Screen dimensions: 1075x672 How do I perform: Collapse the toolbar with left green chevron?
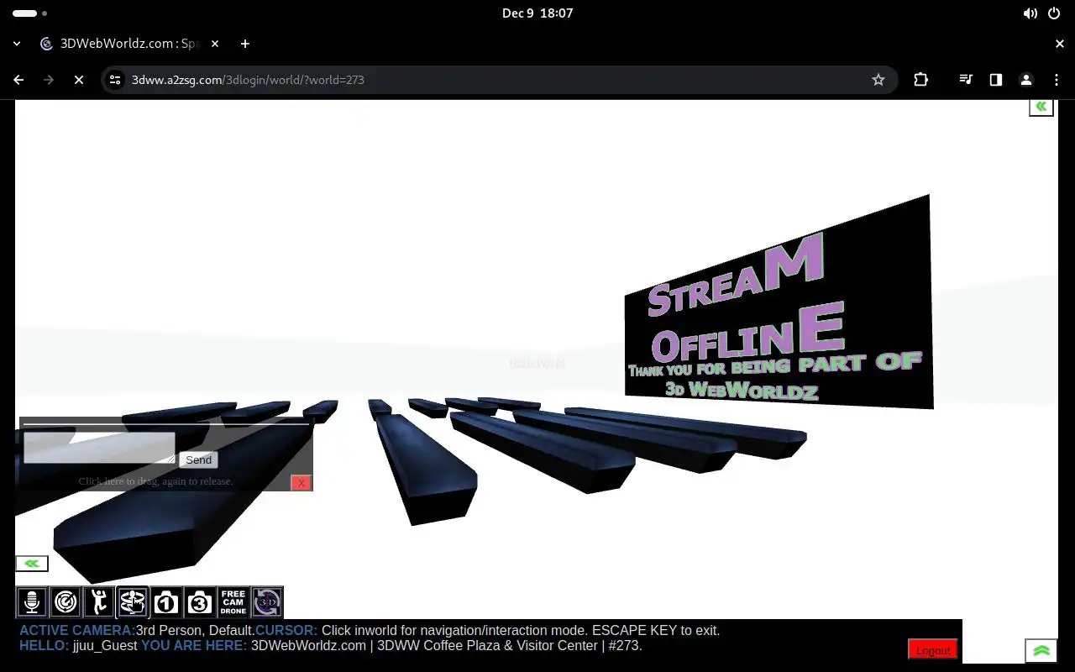pyautogui.click(x=32, y=564)
